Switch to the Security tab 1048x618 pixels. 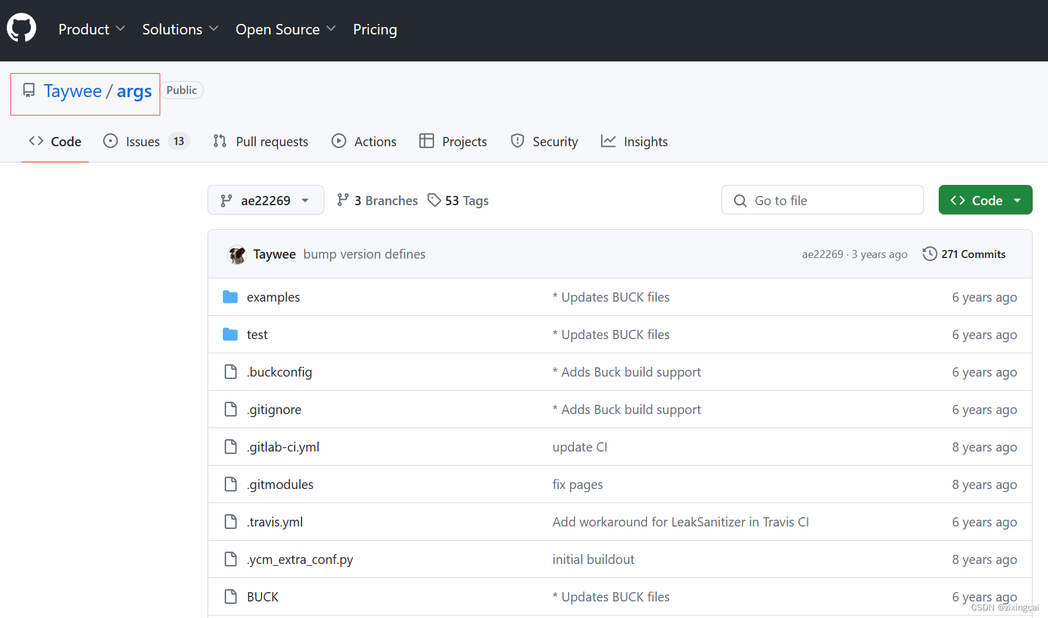pos(545,141)
